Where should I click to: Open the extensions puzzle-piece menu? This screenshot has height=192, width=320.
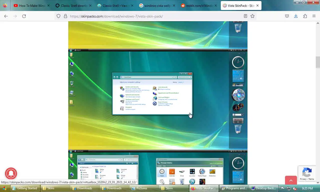tap(305, 16)
